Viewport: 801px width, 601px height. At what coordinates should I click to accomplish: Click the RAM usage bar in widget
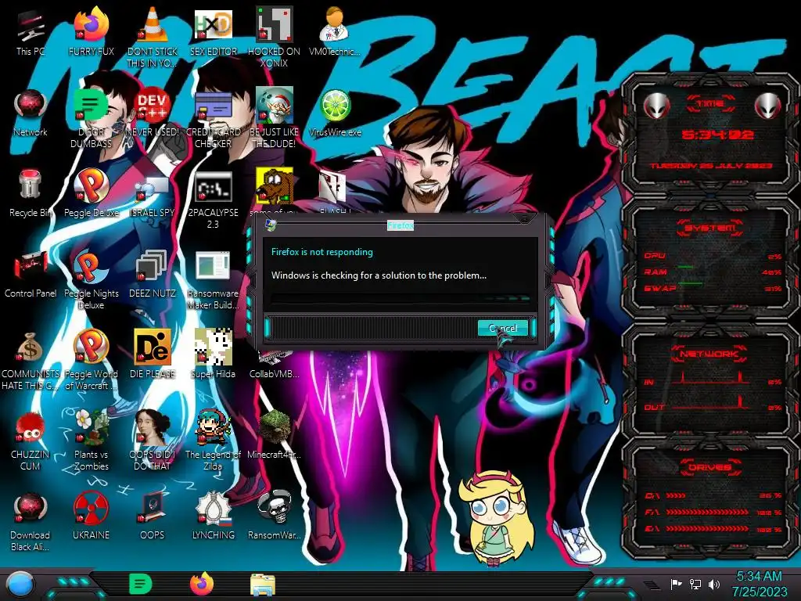click(x=685, y=267)
